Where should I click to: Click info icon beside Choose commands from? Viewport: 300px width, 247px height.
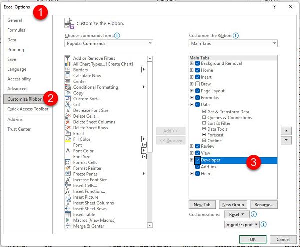coord(117,36)
